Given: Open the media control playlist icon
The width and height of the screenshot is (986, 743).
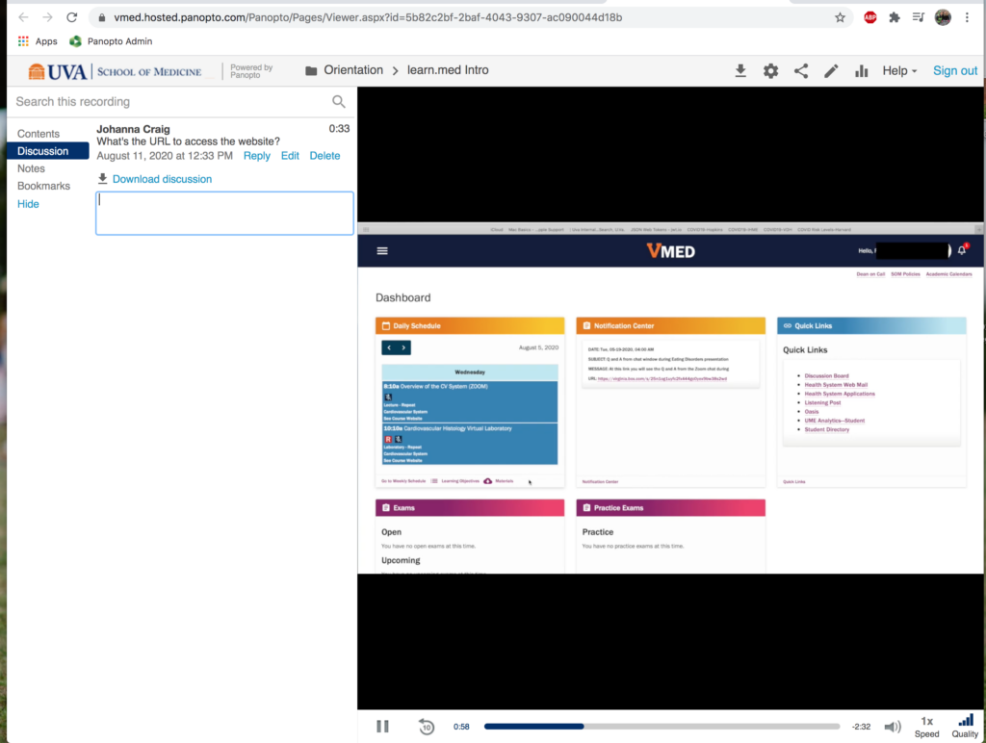Looking at the screenshot, I should tap(919, 17).
